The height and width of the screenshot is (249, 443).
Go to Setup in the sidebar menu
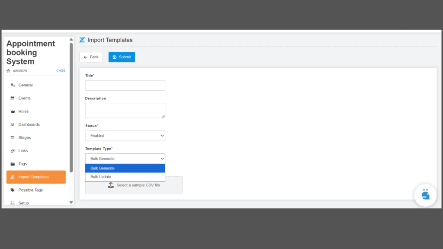pyautogui.click(x=23, y=203)
